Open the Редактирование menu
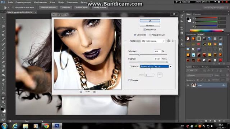The image size is (230, 129). [23, 3]
